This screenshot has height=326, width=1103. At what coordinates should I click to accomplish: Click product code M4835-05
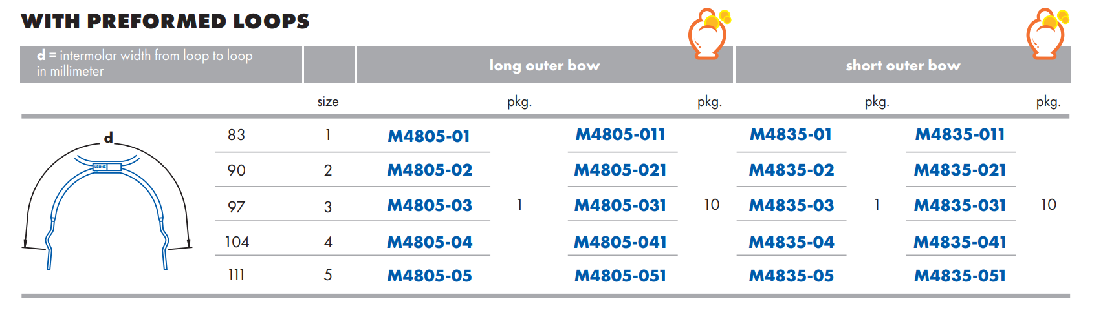pyautogui.click(x=791, y=276)
